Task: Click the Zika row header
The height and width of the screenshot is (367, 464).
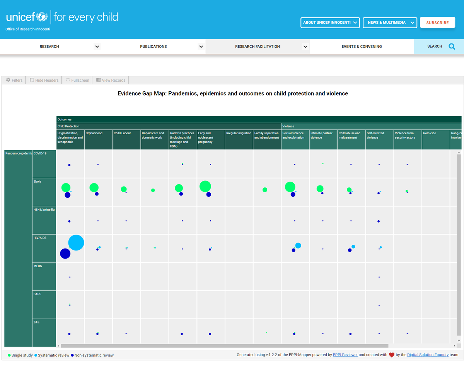Action: (x=44, y=333)
